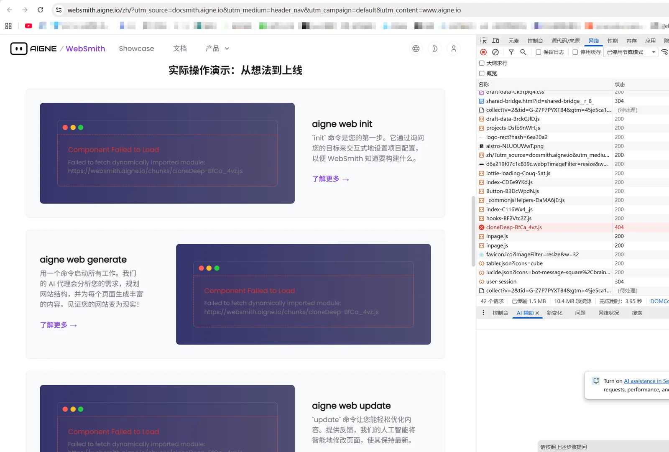Click the WebSmith brand link

coord(85,49)
